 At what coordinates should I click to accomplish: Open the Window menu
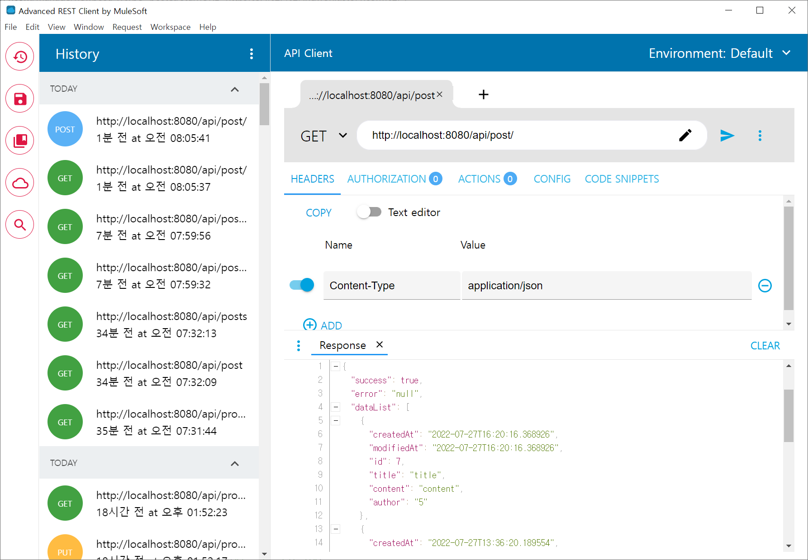click(89, 27)
